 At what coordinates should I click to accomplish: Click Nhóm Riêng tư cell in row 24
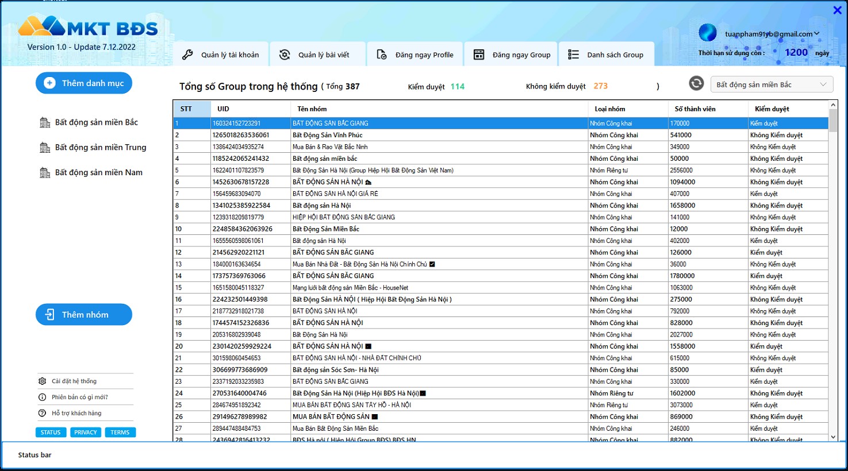click(628, 393)
